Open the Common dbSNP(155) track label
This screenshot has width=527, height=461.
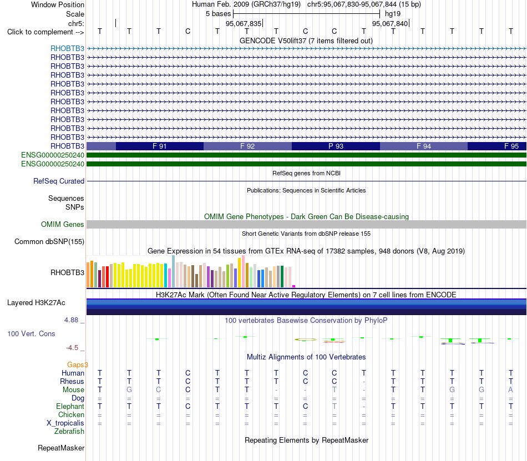tap(49, 241)
